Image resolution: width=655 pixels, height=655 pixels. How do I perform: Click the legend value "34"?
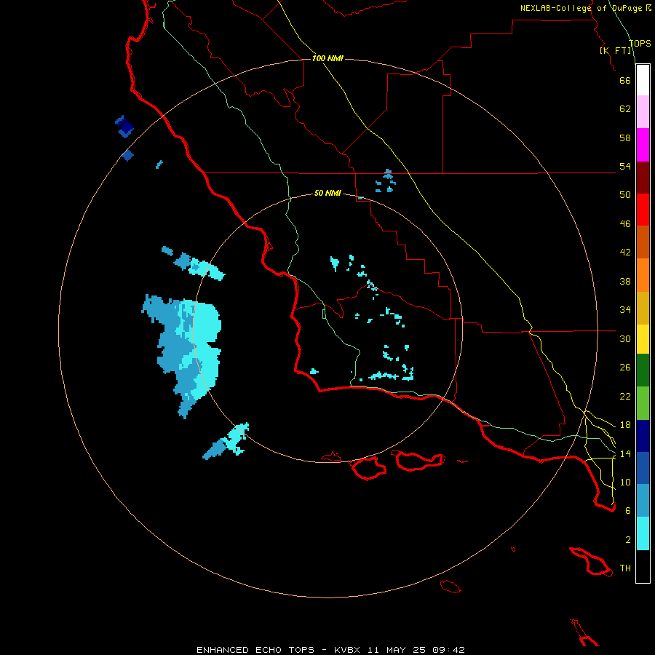625,310
